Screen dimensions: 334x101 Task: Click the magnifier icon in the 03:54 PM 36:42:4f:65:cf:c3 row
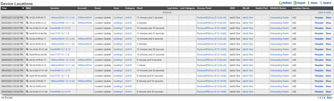[27, 86]
